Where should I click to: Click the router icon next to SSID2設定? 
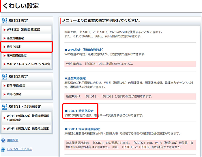5,77
